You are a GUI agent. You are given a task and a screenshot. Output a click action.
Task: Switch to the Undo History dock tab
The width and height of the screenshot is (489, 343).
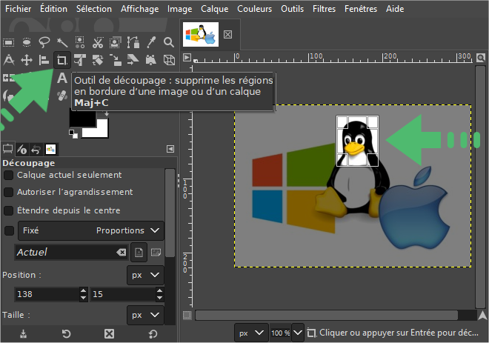tap(36, 150)
